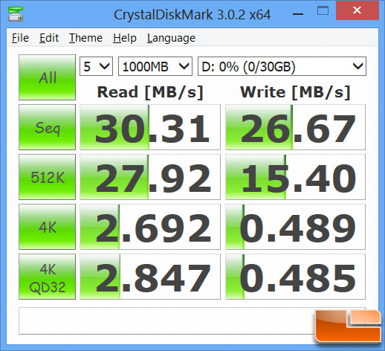Open the 1000MB test size dropdown

tap(155, 66)
